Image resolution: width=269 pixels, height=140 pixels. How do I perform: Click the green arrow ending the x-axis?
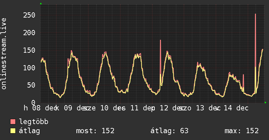pyautogui.click(x=265, y=103)
